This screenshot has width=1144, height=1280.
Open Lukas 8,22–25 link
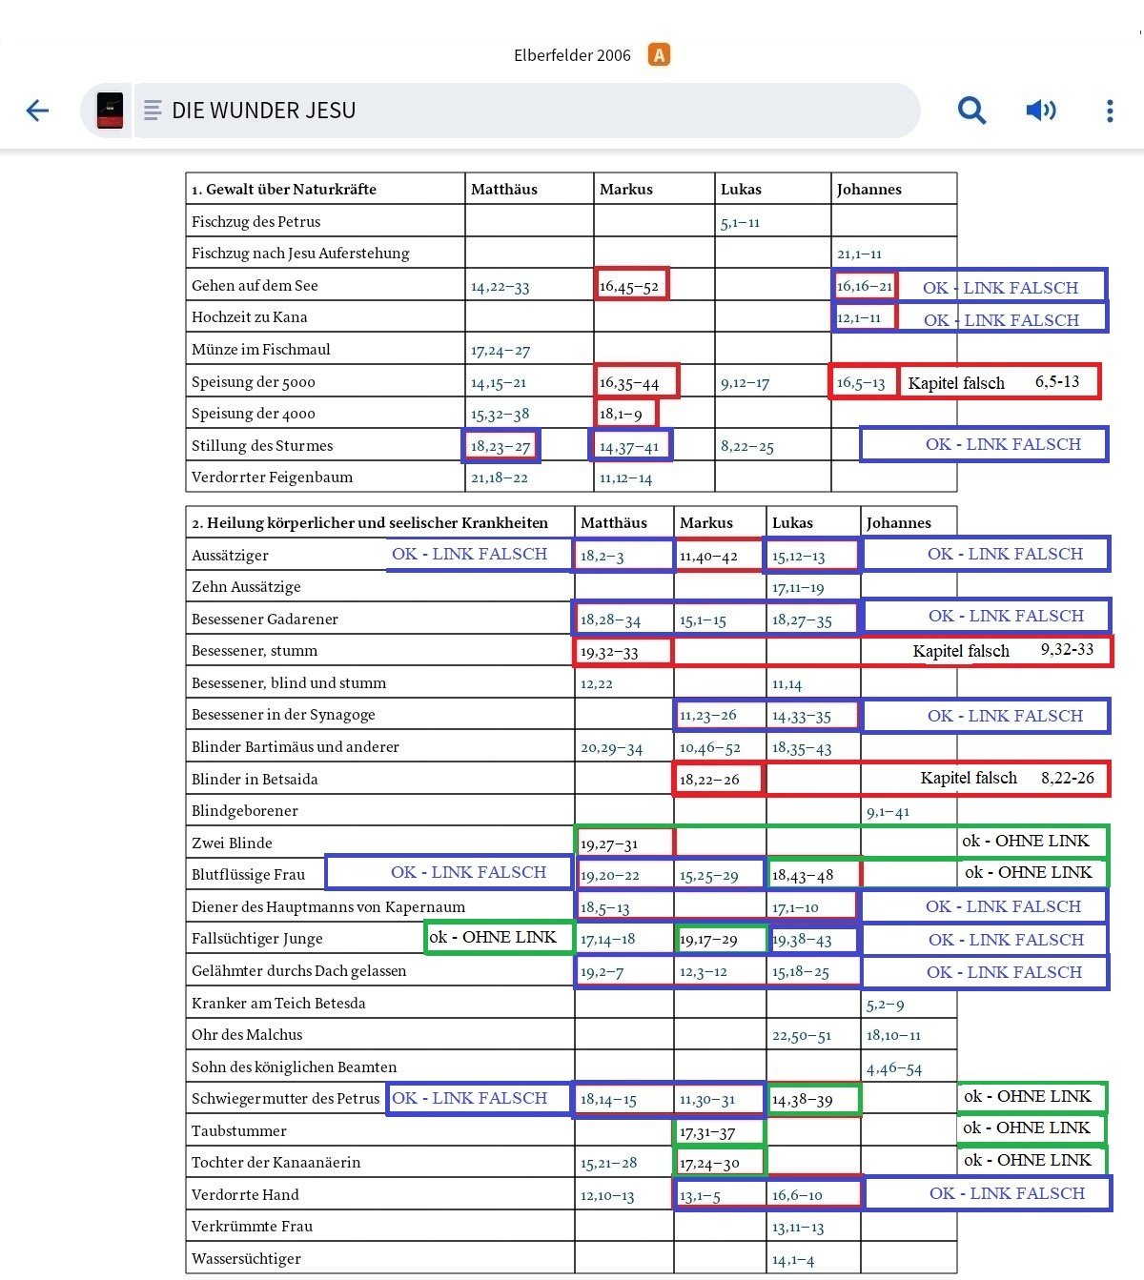tap(746, 447)
